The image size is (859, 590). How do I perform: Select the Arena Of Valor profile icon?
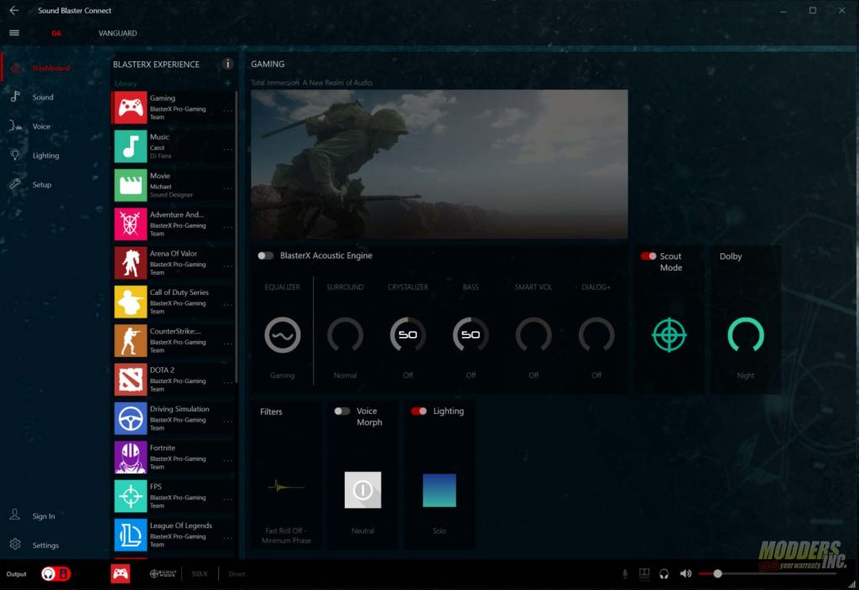click(130, 262)
